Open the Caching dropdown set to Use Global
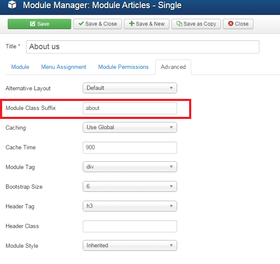This screenshot has width=280, height=264. 130,128
